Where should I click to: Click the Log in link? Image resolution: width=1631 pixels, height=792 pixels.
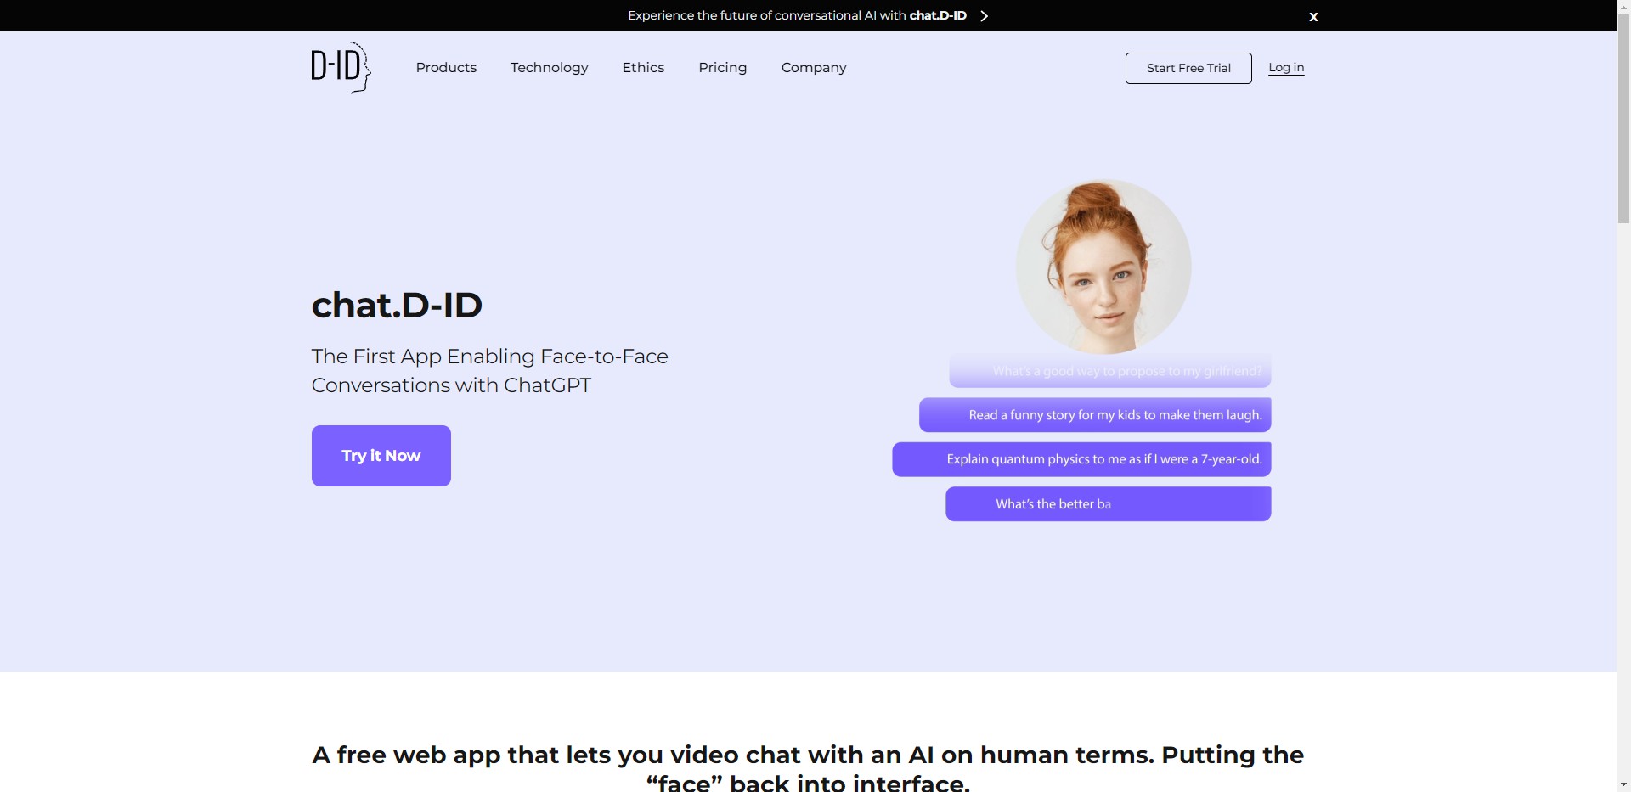pos(1285,68)
